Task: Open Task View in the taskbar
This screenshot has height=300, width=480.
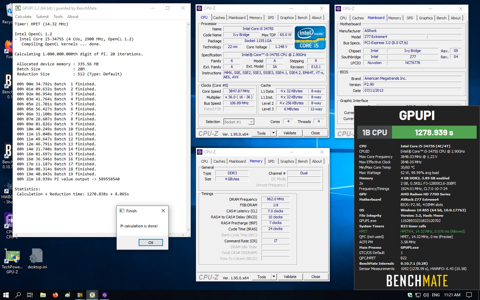Action: (x=30, y=295)
